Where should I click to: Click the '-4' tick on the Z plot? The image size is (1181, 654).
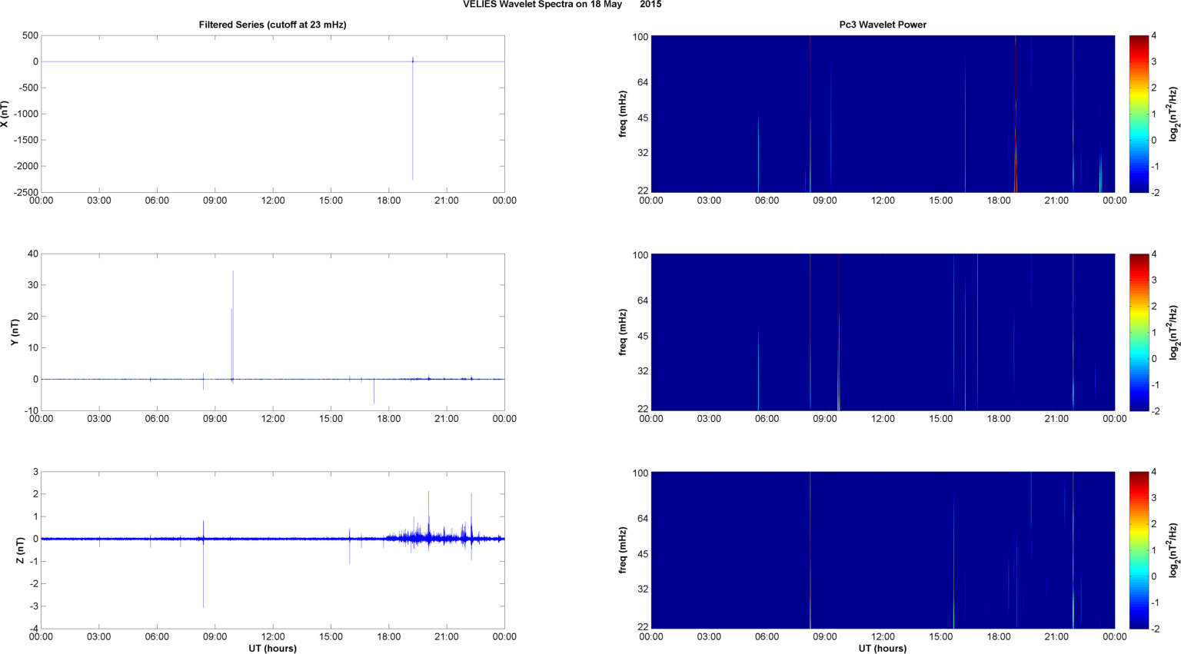coord(34,629)
